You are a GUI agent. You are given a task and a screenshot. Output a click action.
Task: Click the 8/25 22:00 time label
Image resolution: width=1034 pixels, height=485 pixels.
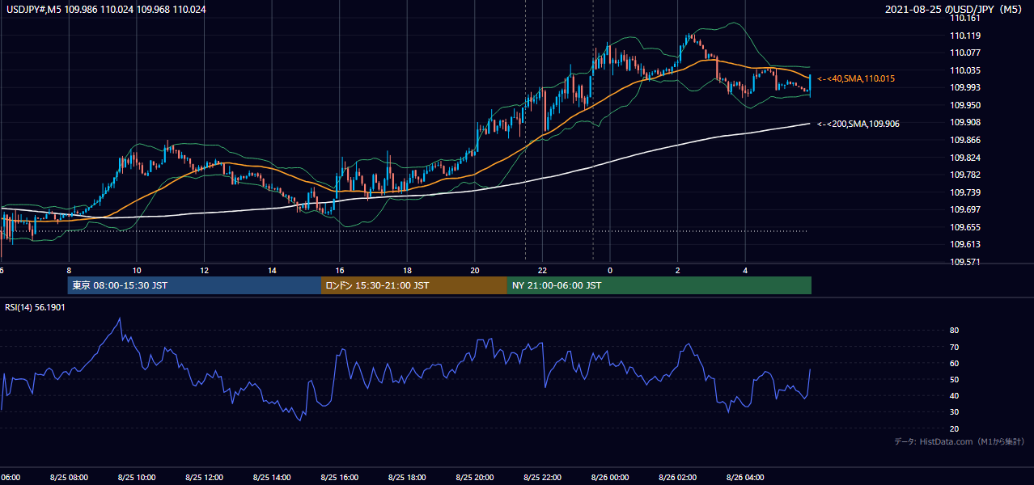542,477
